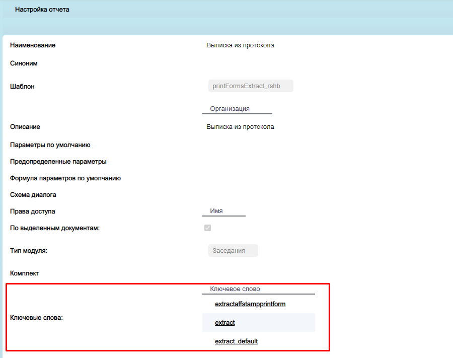
Task: Select the description value 'Выписка из протокола'
Action: 241,127
